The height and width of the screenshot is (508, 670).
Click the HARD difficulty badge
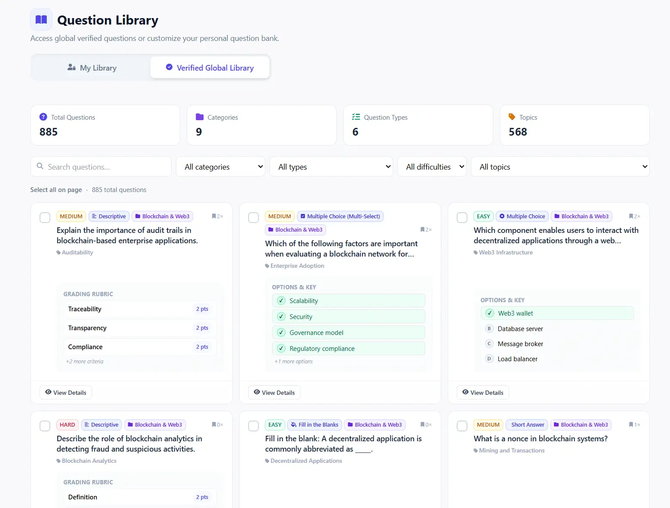[67, 424]
